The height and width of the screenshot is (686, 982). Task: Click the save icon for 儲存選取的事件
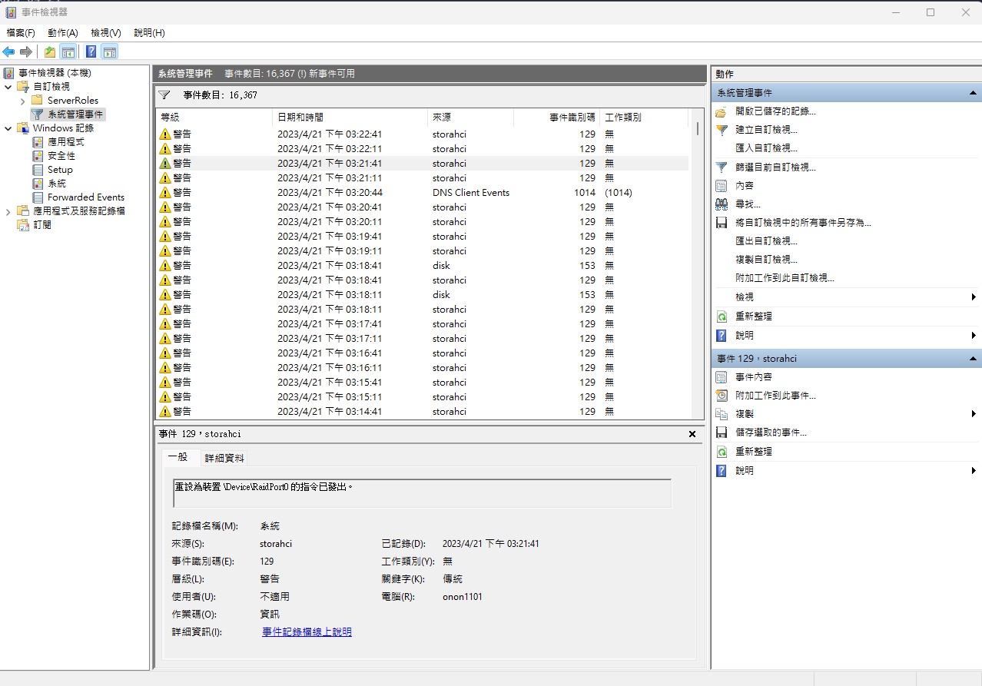pos(721,432)
